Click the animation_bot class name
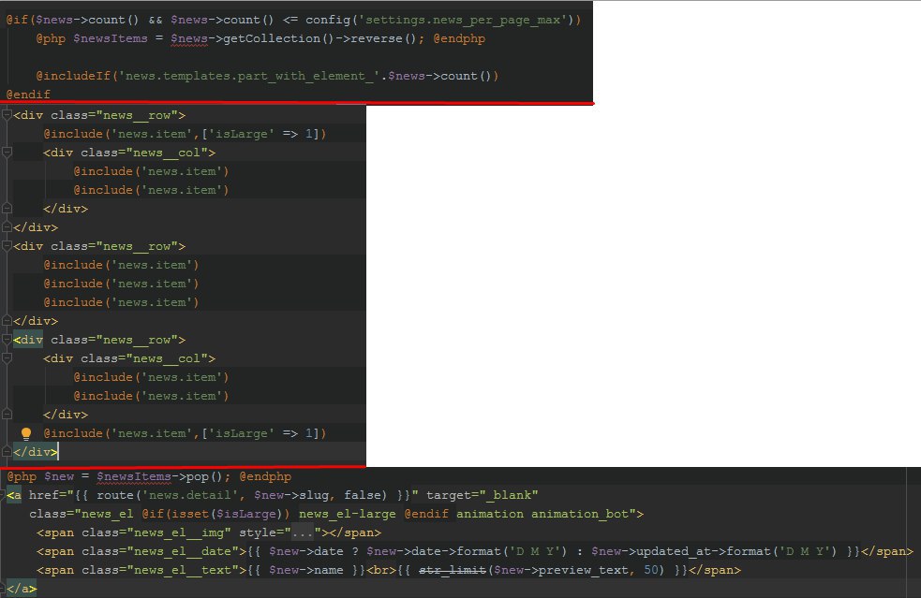This screenshot has width=921, height=598. click(x=580, y=514)
